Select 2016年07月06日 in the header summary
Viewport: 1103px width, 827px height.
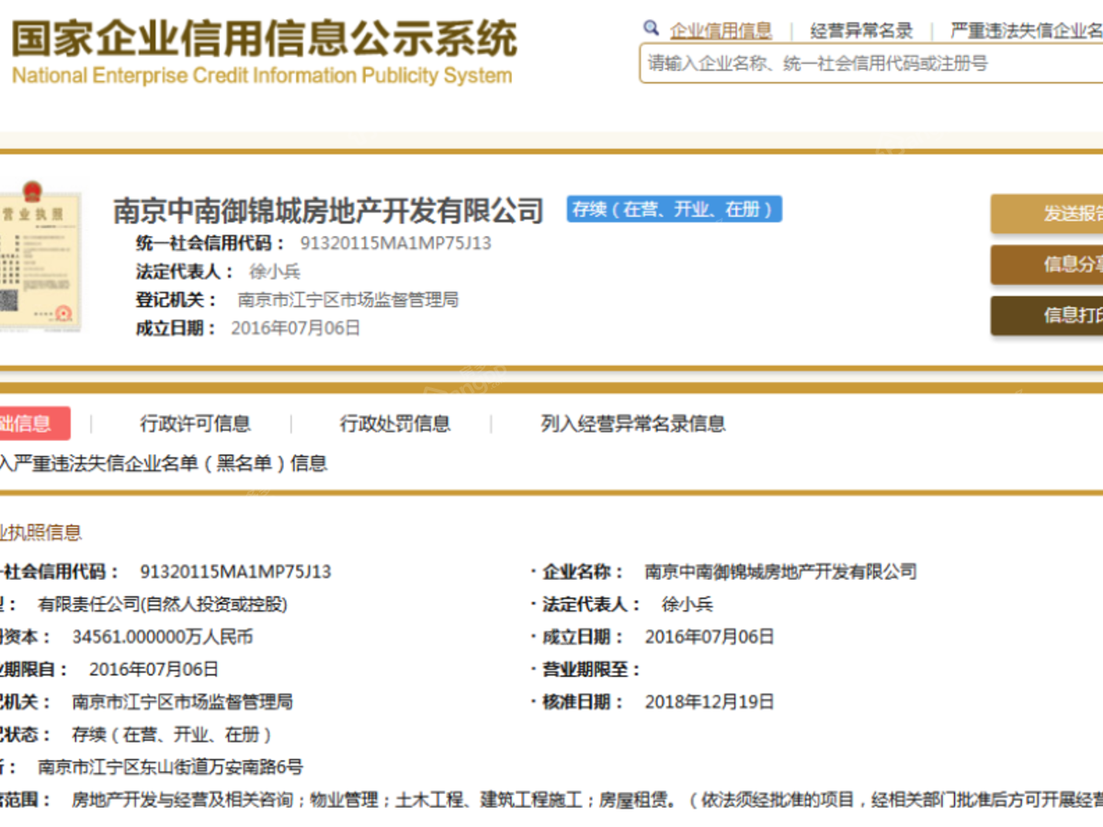tap(296, 328)
